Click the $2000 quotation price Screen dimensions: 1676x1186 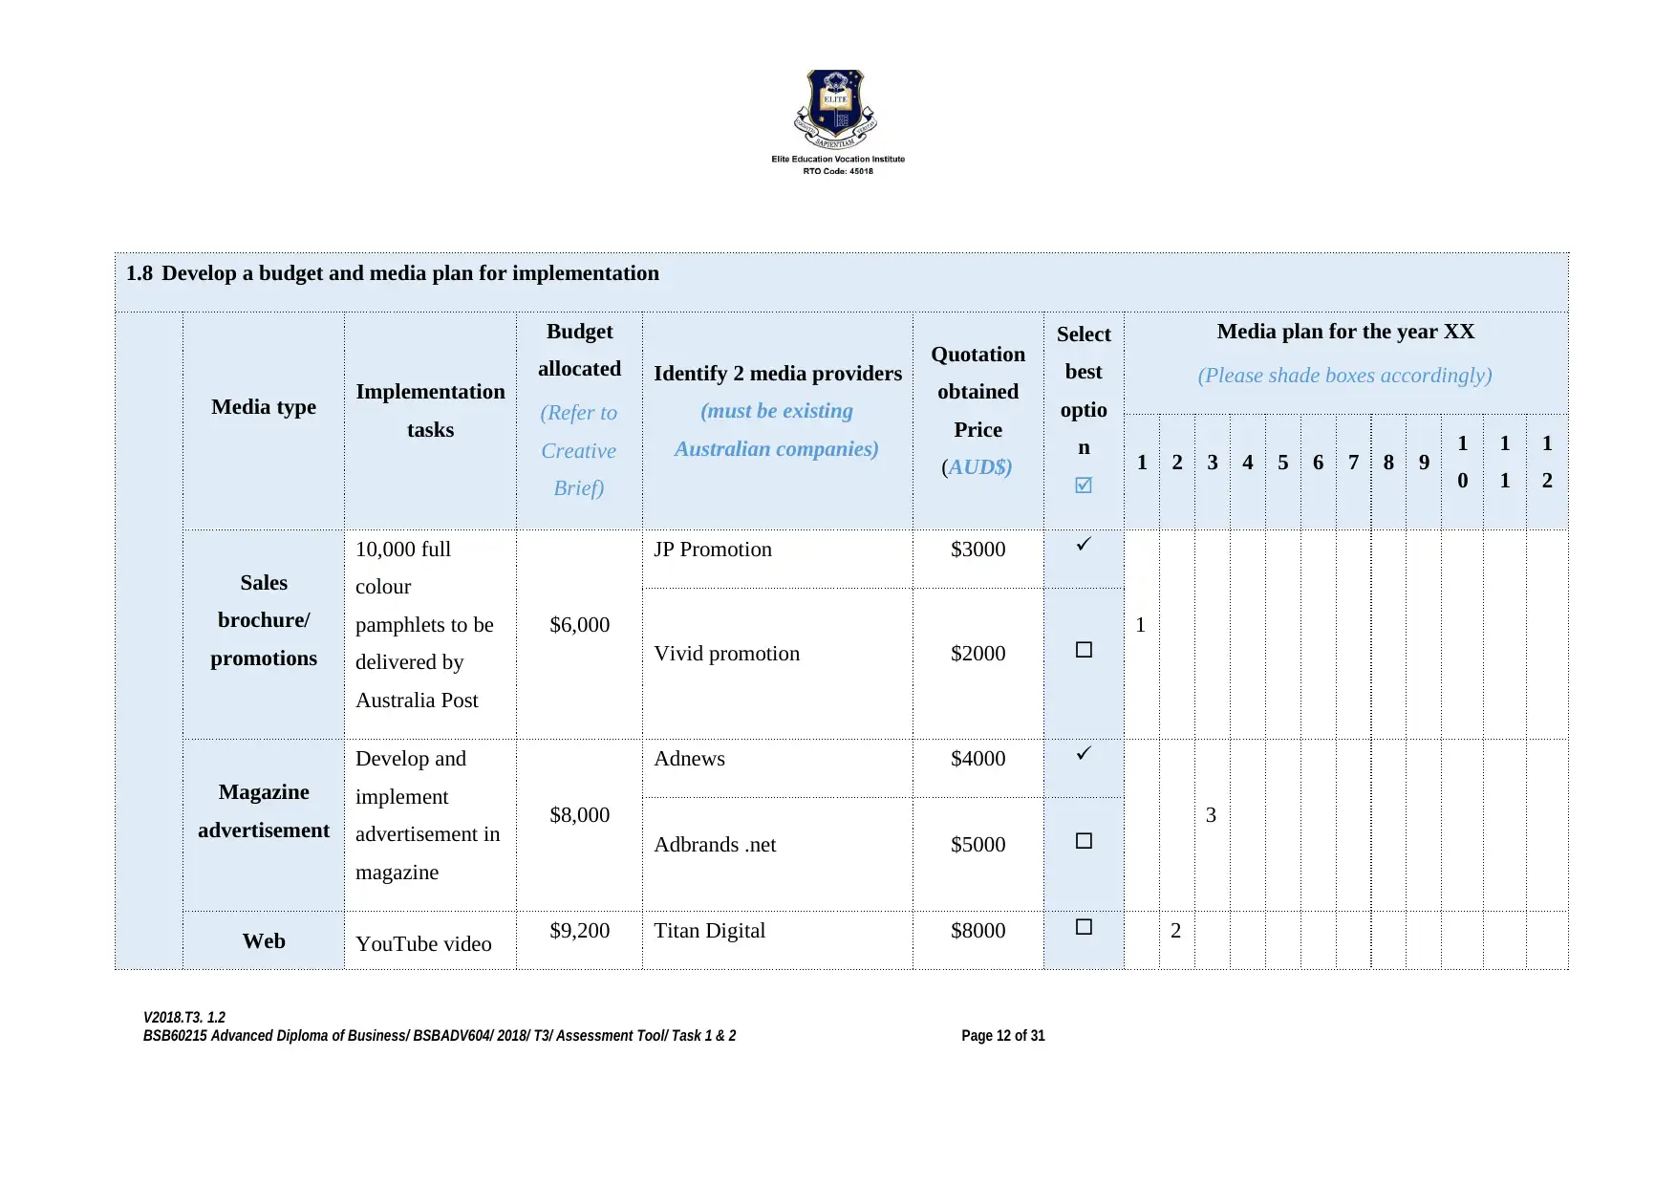[978, 654]
